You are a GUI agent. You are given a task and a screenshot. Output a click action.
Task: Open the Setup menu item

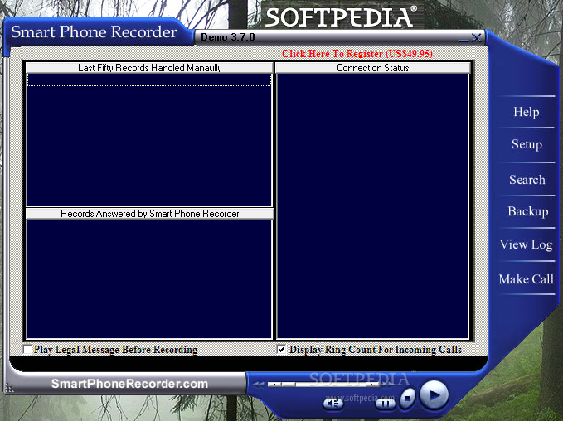click(x=527, y=144)
